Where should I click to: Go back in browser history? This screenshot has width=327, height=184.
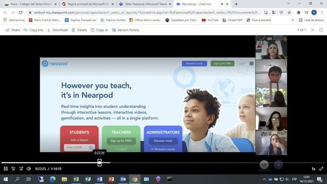[5, 13]
